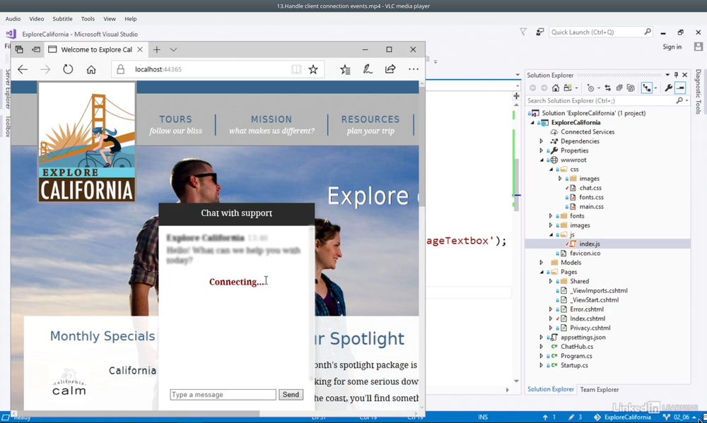Open a new browser tab

pos(156,49)
